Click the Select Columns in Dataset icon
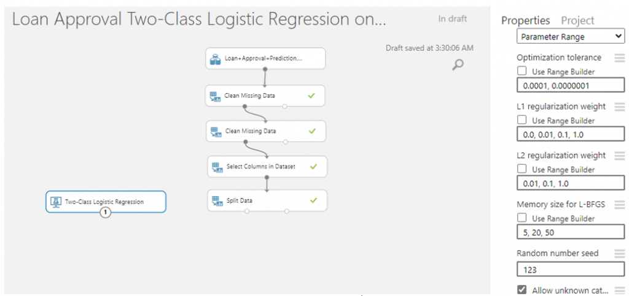Image resolution: width=629 pixels, height=296 pixels. pos(216,167)
